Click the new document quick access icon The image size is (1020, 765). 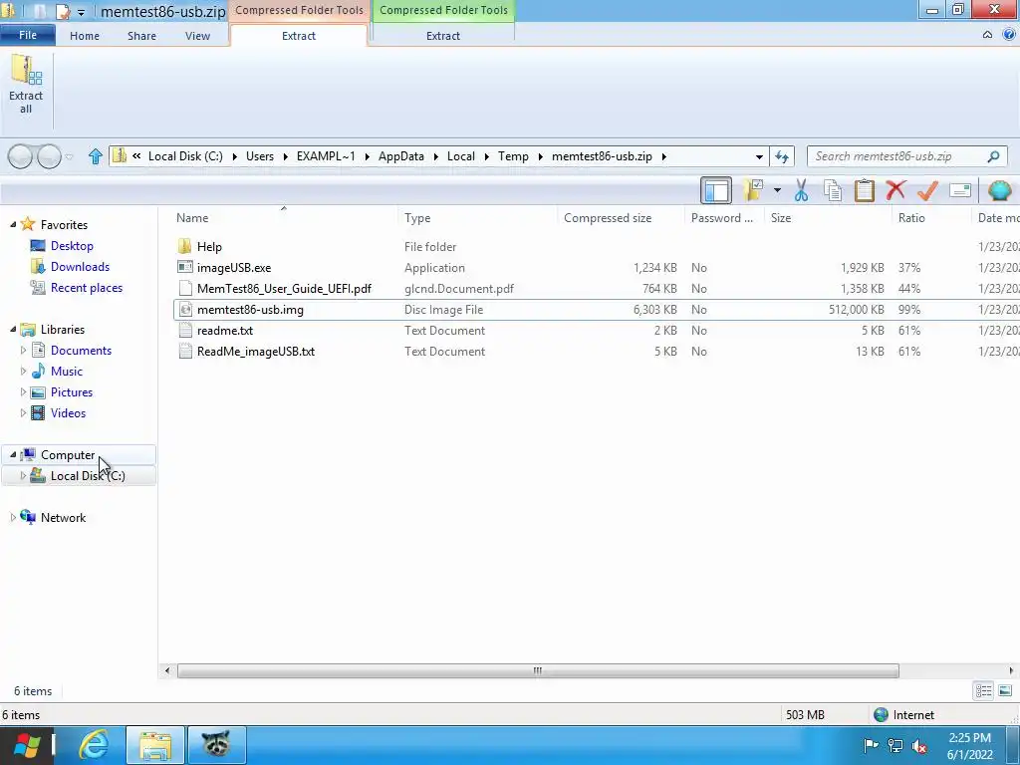[63, 11]
